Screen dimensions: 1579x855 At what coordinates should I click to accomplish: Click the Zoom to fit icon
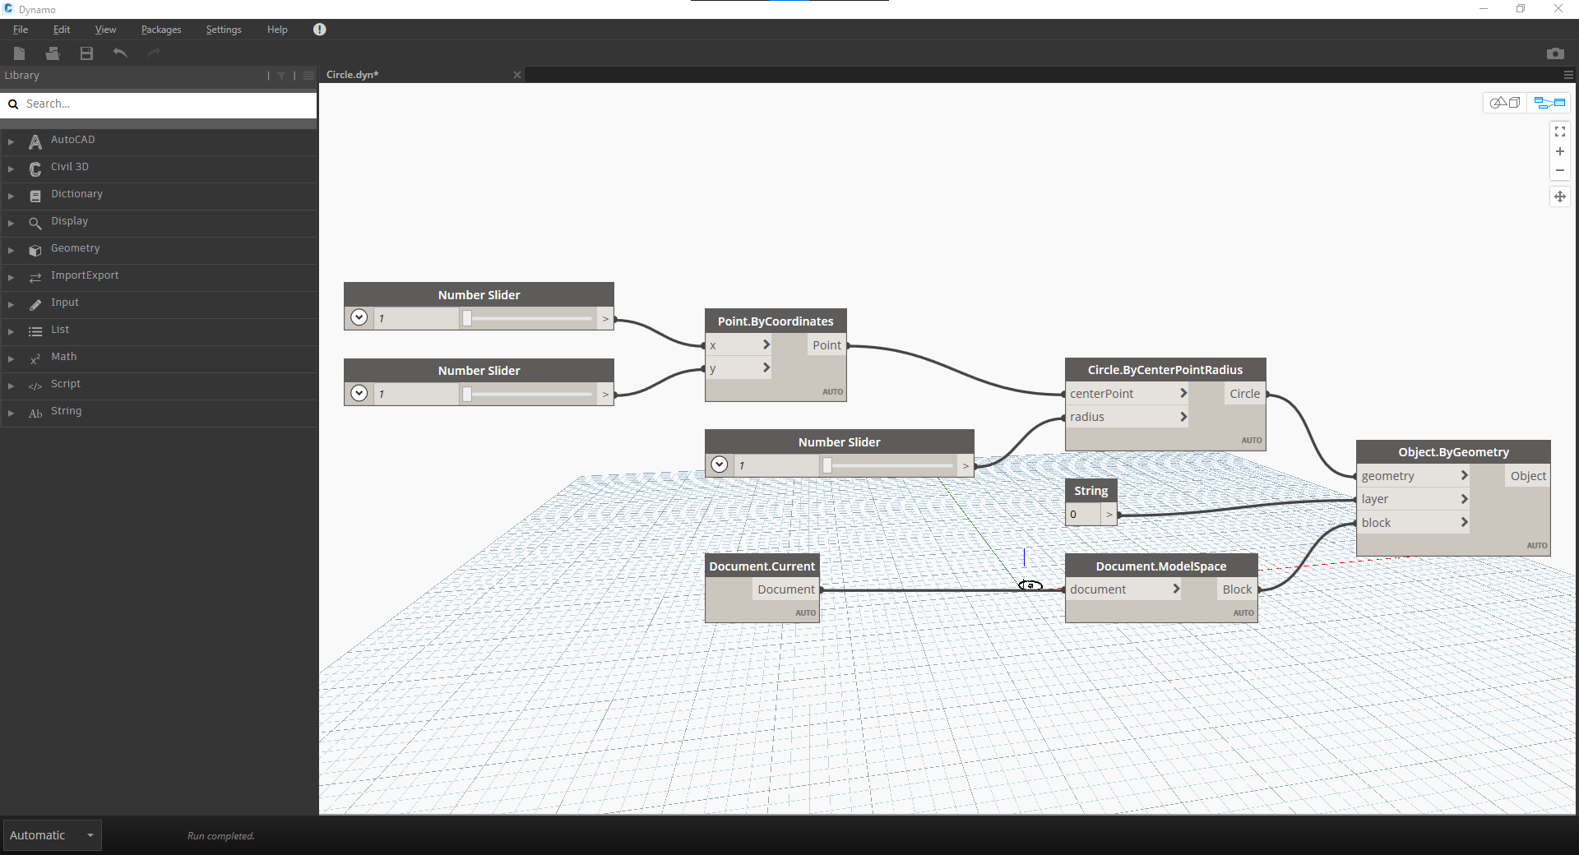[1559, 132]
